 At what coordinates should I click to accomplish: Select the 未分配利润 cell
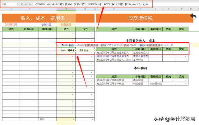point(155,84)
